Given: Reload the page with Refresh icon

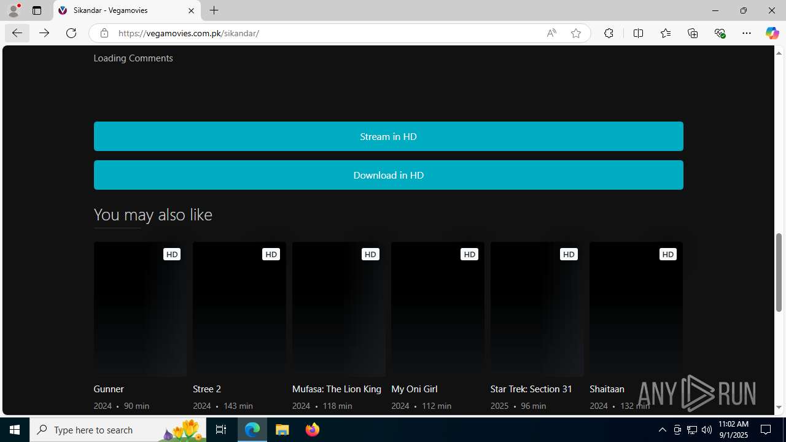Looking at the screenshot, I should [x=71, y=33].
